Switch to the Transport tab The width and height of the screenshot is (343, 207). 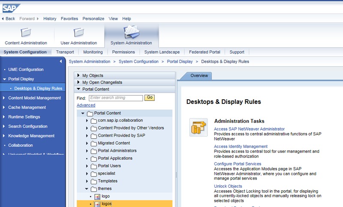click(65, 52)
